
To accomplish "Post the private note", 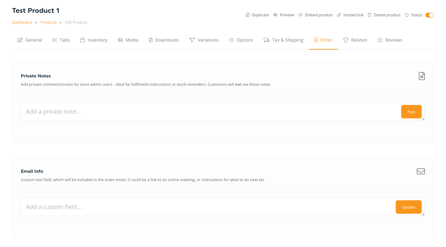I will [x=411, y=112].
